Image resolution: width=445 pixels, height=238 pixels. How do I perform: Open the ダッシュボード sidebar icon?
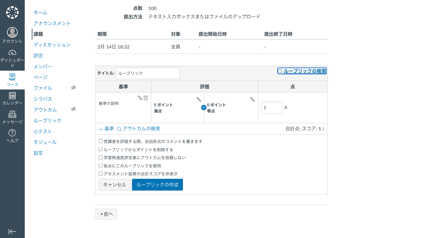(x=12, y=53)
